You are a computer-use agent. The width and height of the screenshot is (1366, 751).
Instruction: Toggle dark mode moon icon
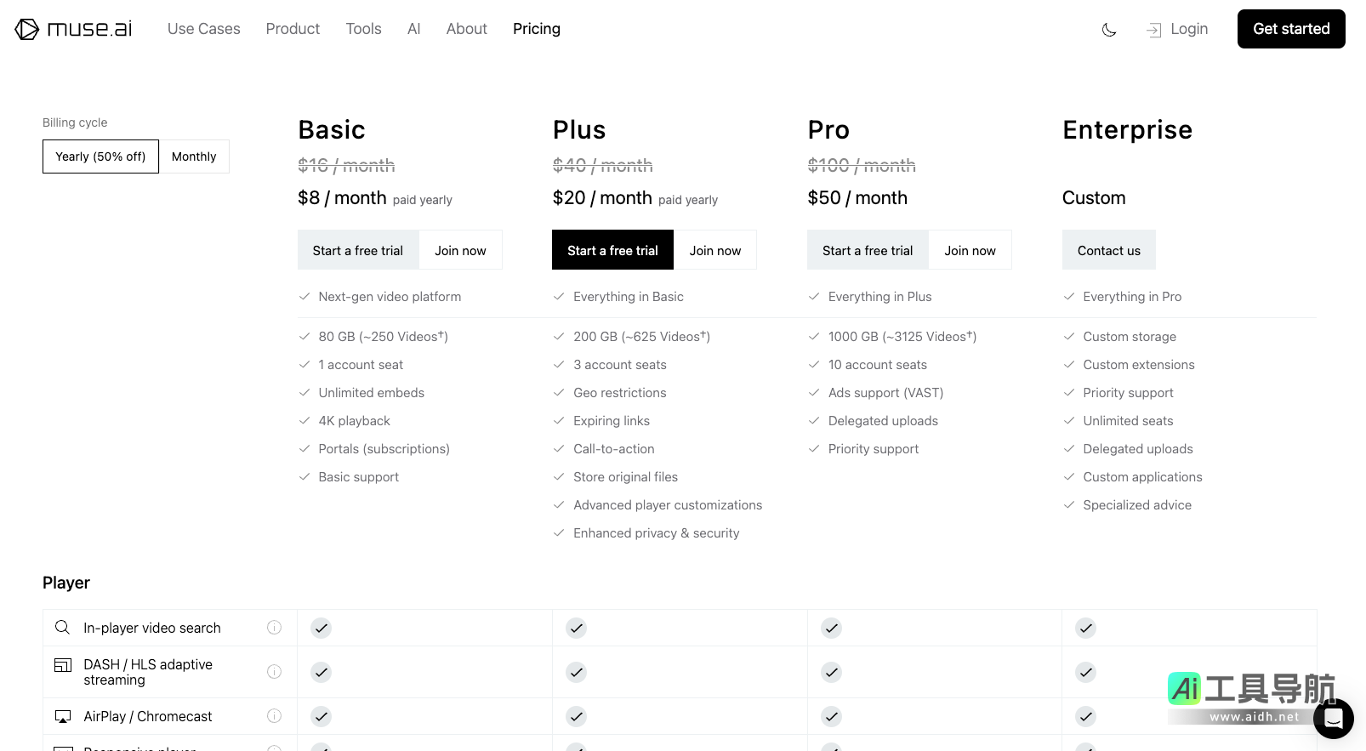tap(1109, 30)
